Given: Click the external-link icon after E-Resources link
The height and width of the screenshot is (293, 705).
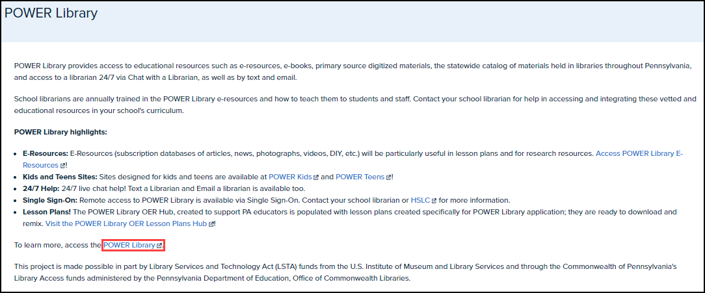Looking at the screenshot, I should pyautogui.click(x=63, y=166).
